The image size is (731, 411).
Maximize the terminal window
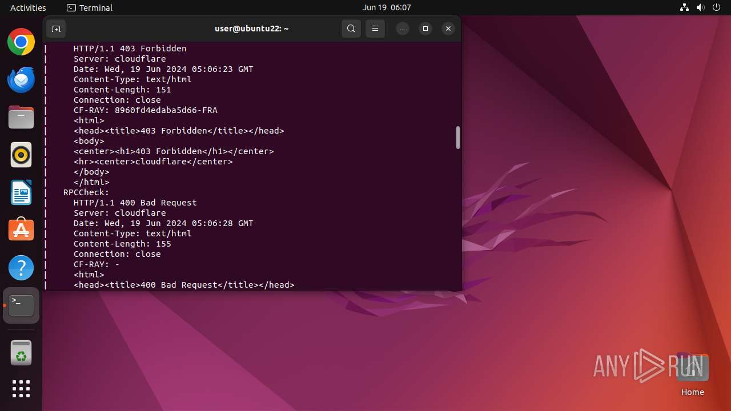click(425, 29)
